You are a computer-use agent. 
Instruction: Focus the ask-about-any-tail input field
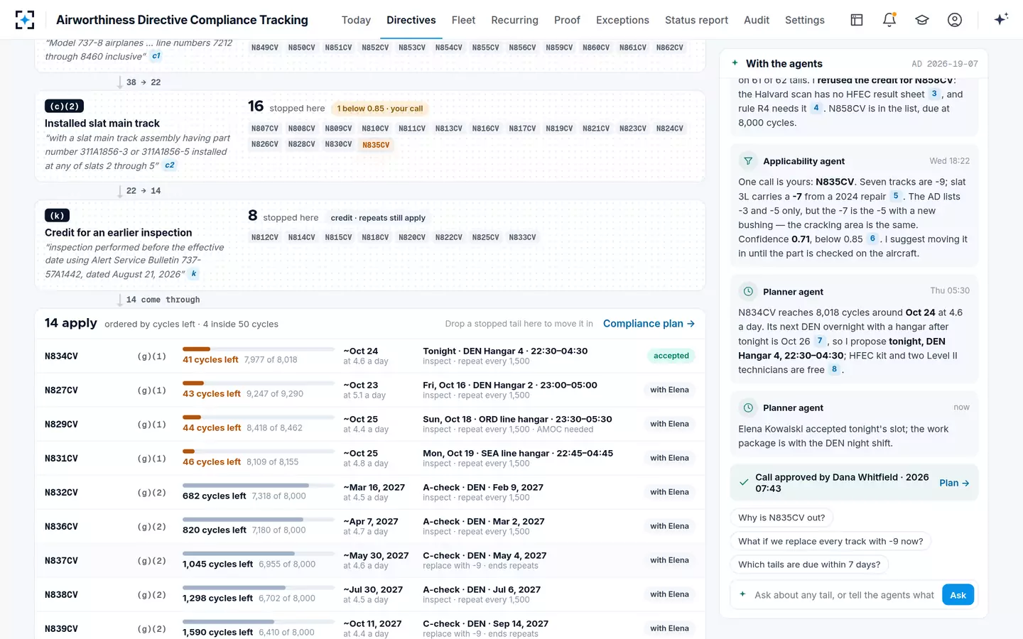tap(844, 595)
